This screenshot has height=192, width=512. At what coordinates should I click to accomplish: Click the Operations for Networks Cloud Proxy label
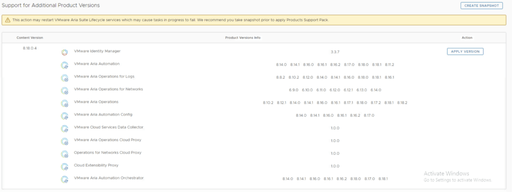108,152
